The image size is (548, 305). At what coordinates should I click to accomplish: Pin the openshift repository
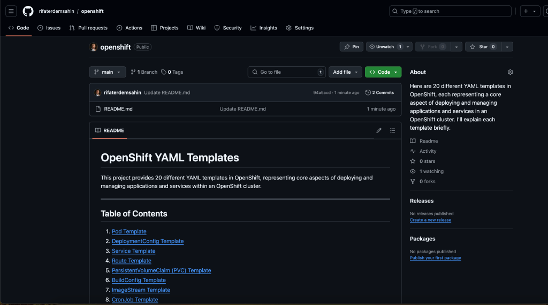click(x=352, y=47)
